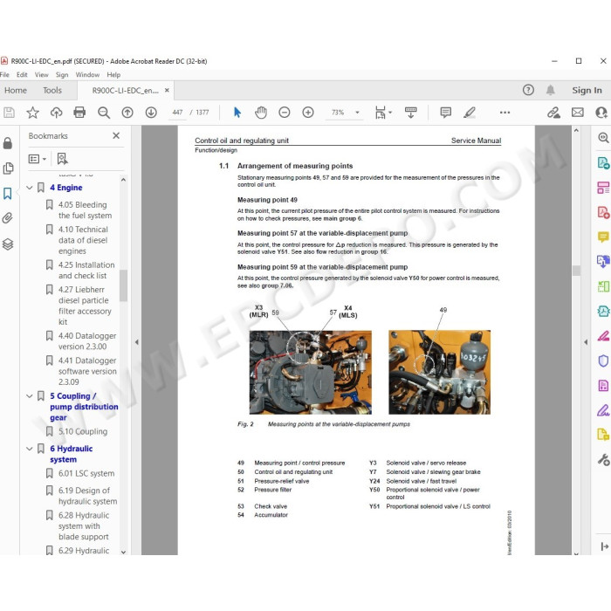Open the Edit menu

tap(22, 74)
